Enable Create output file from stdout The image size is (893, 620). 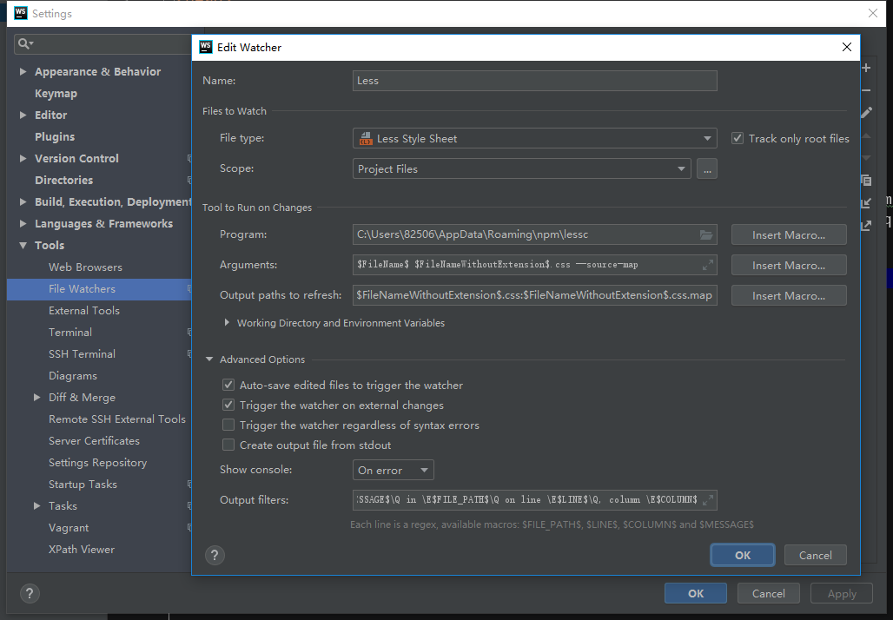point(228,445)
